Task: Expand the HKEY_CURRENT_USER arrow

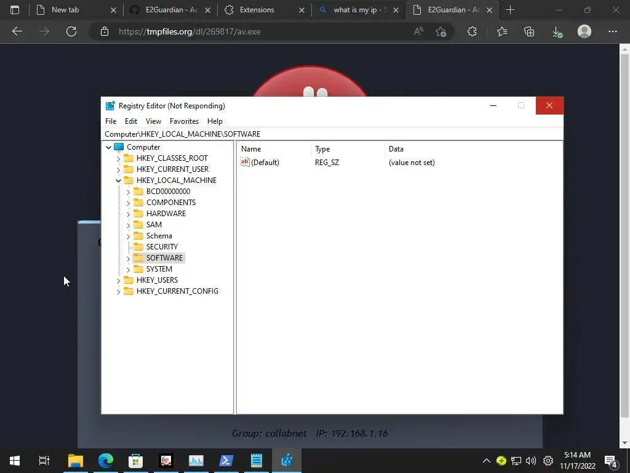Action: (x=119, y=170)
